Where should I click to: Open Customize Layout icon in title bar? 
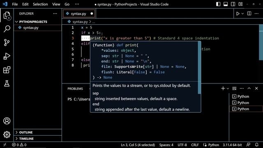point(240,4)
